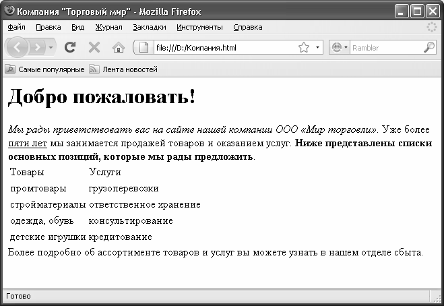Open the Самые популярные bookmarks folder
444x306 pixels.
(45, 69)
